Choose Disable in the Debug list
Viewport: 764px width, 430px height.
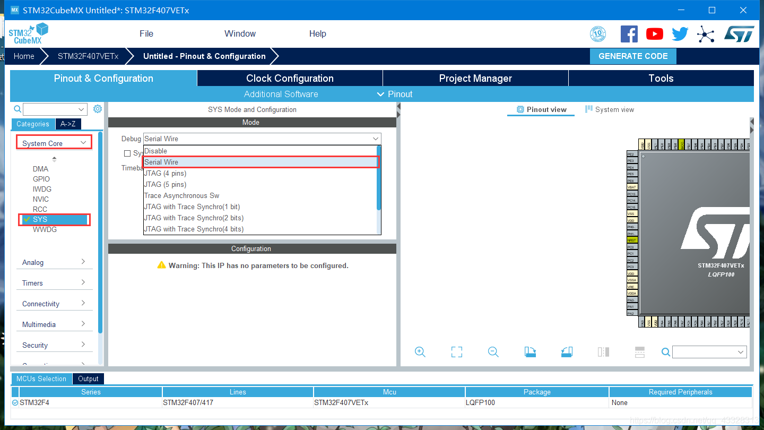[x=260, y=151]
